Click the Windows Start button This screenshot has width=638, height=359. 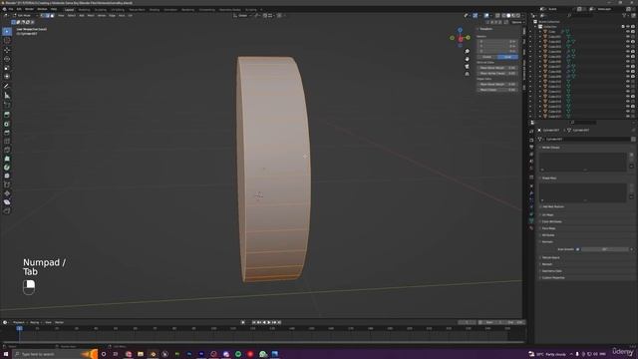(6, 354)
